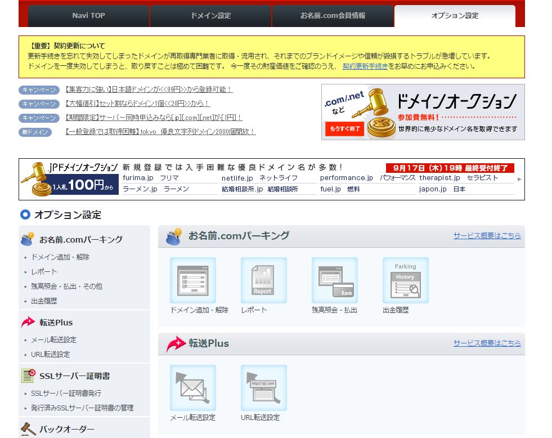Click the next arrow on the JP auction ticker
Viewport: 552px width, 438px height.
coord(519,179)
